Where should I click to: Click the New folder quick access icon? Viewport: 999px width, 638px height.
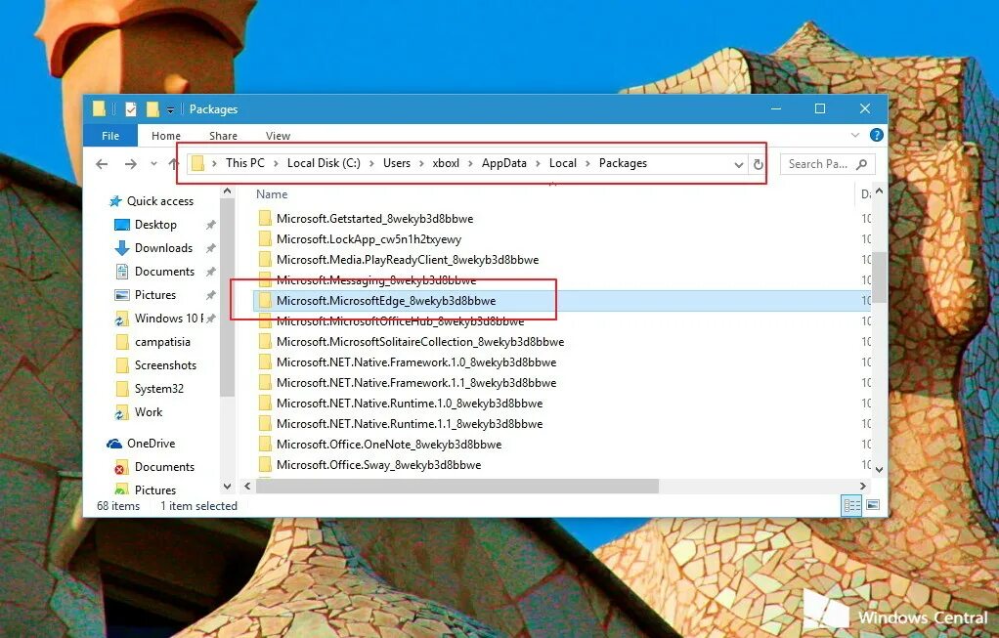tap(152, 109)
